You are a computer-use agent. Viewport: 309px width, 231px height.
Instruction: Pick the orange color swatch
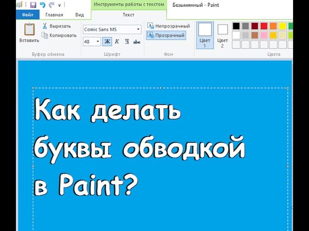273,26
